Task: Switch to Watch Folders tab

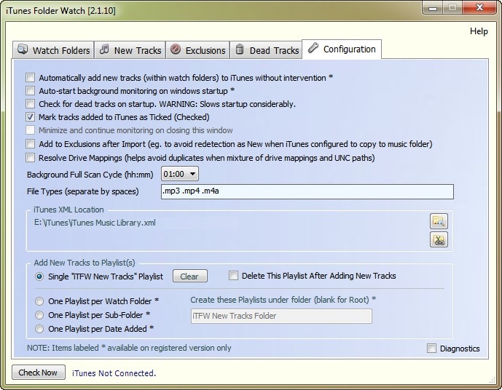Action: [53, 50]
